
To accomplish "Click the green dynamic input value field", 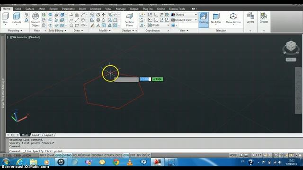I will [158, 79].
